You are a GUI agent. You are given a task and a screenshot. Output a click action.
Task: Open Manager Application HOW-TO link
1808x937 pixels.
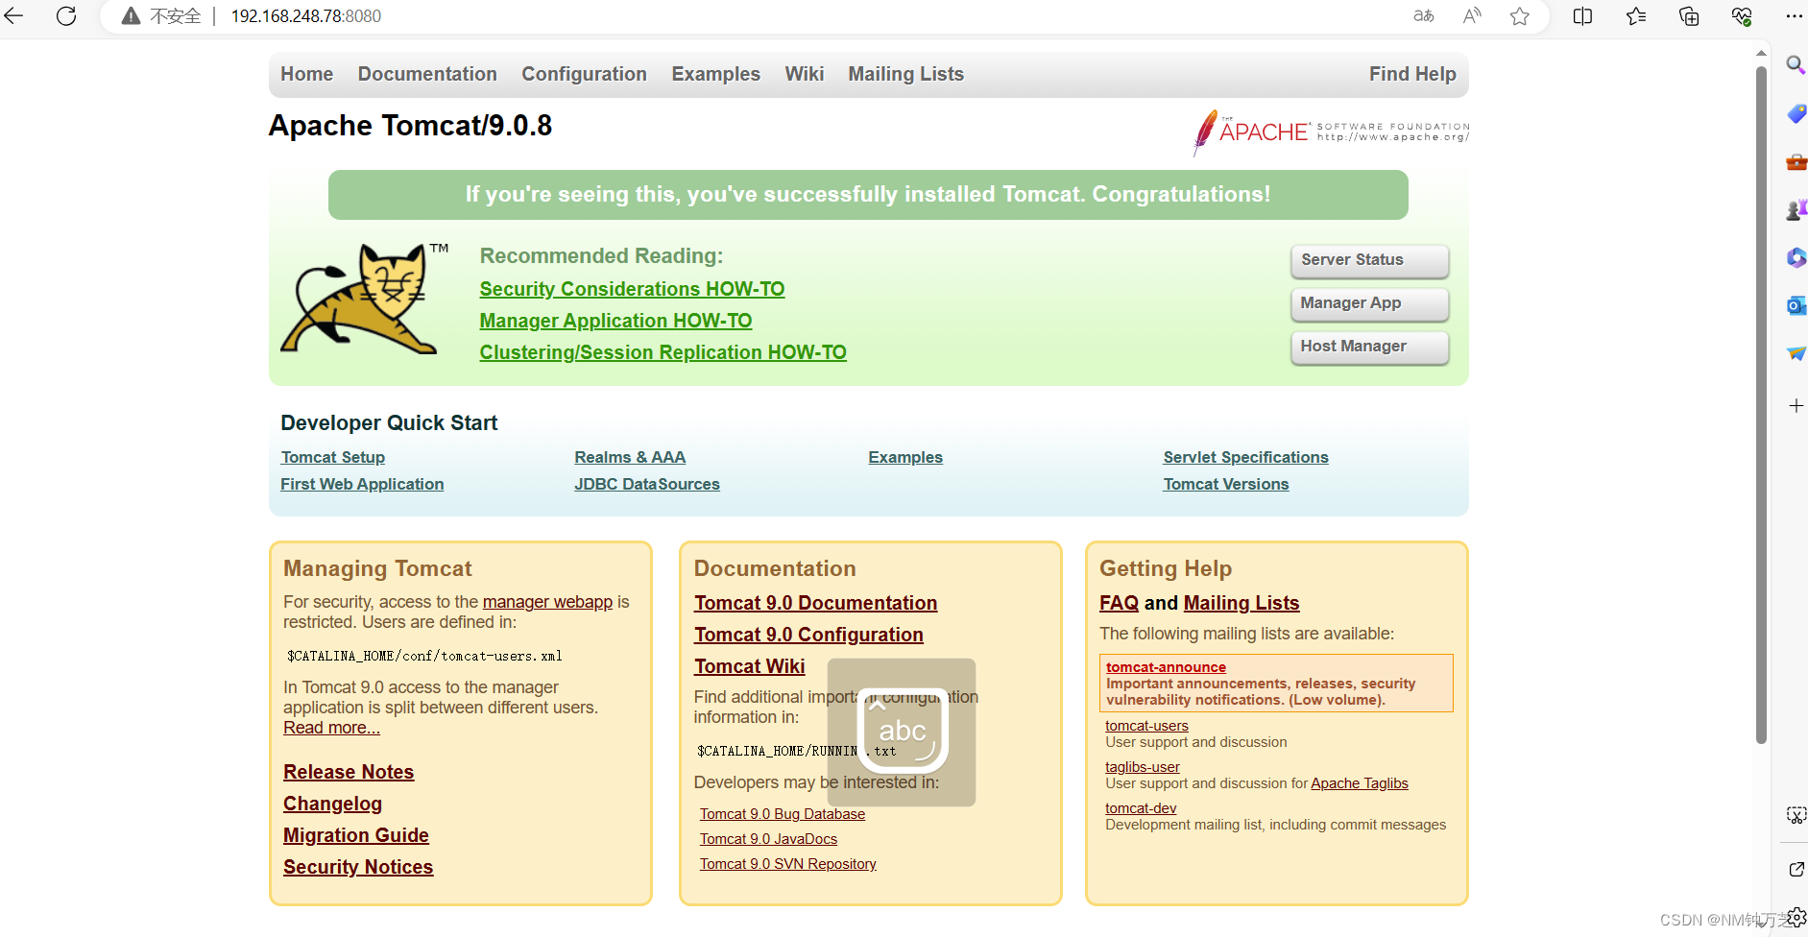(x=615, y=321)
